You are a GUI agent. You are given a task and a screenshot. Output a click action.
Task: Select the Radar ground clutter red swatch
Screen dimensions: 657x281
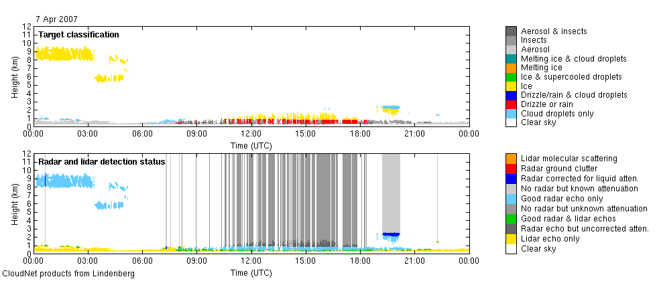(511, 167)
